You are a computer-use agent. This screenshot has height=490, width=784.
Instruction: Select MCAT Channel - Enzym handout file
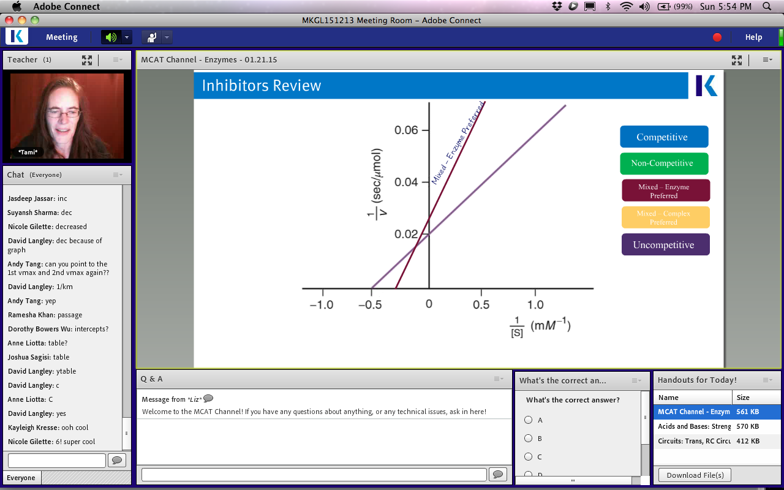click(717, 412)
